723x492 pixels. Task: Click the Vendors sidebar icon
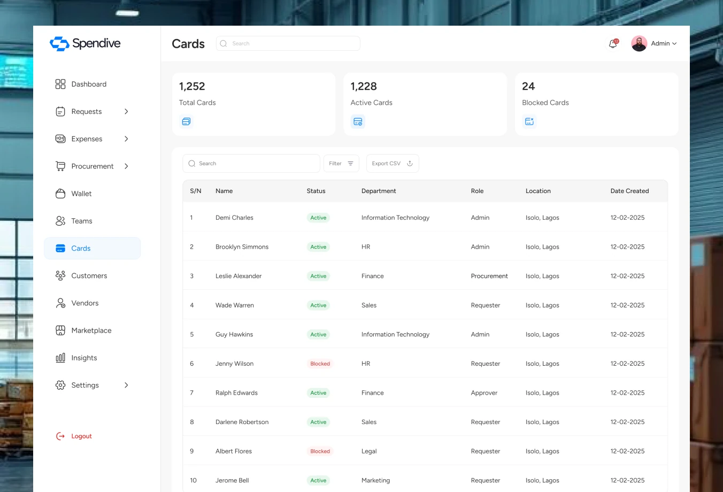pos(60,303)
